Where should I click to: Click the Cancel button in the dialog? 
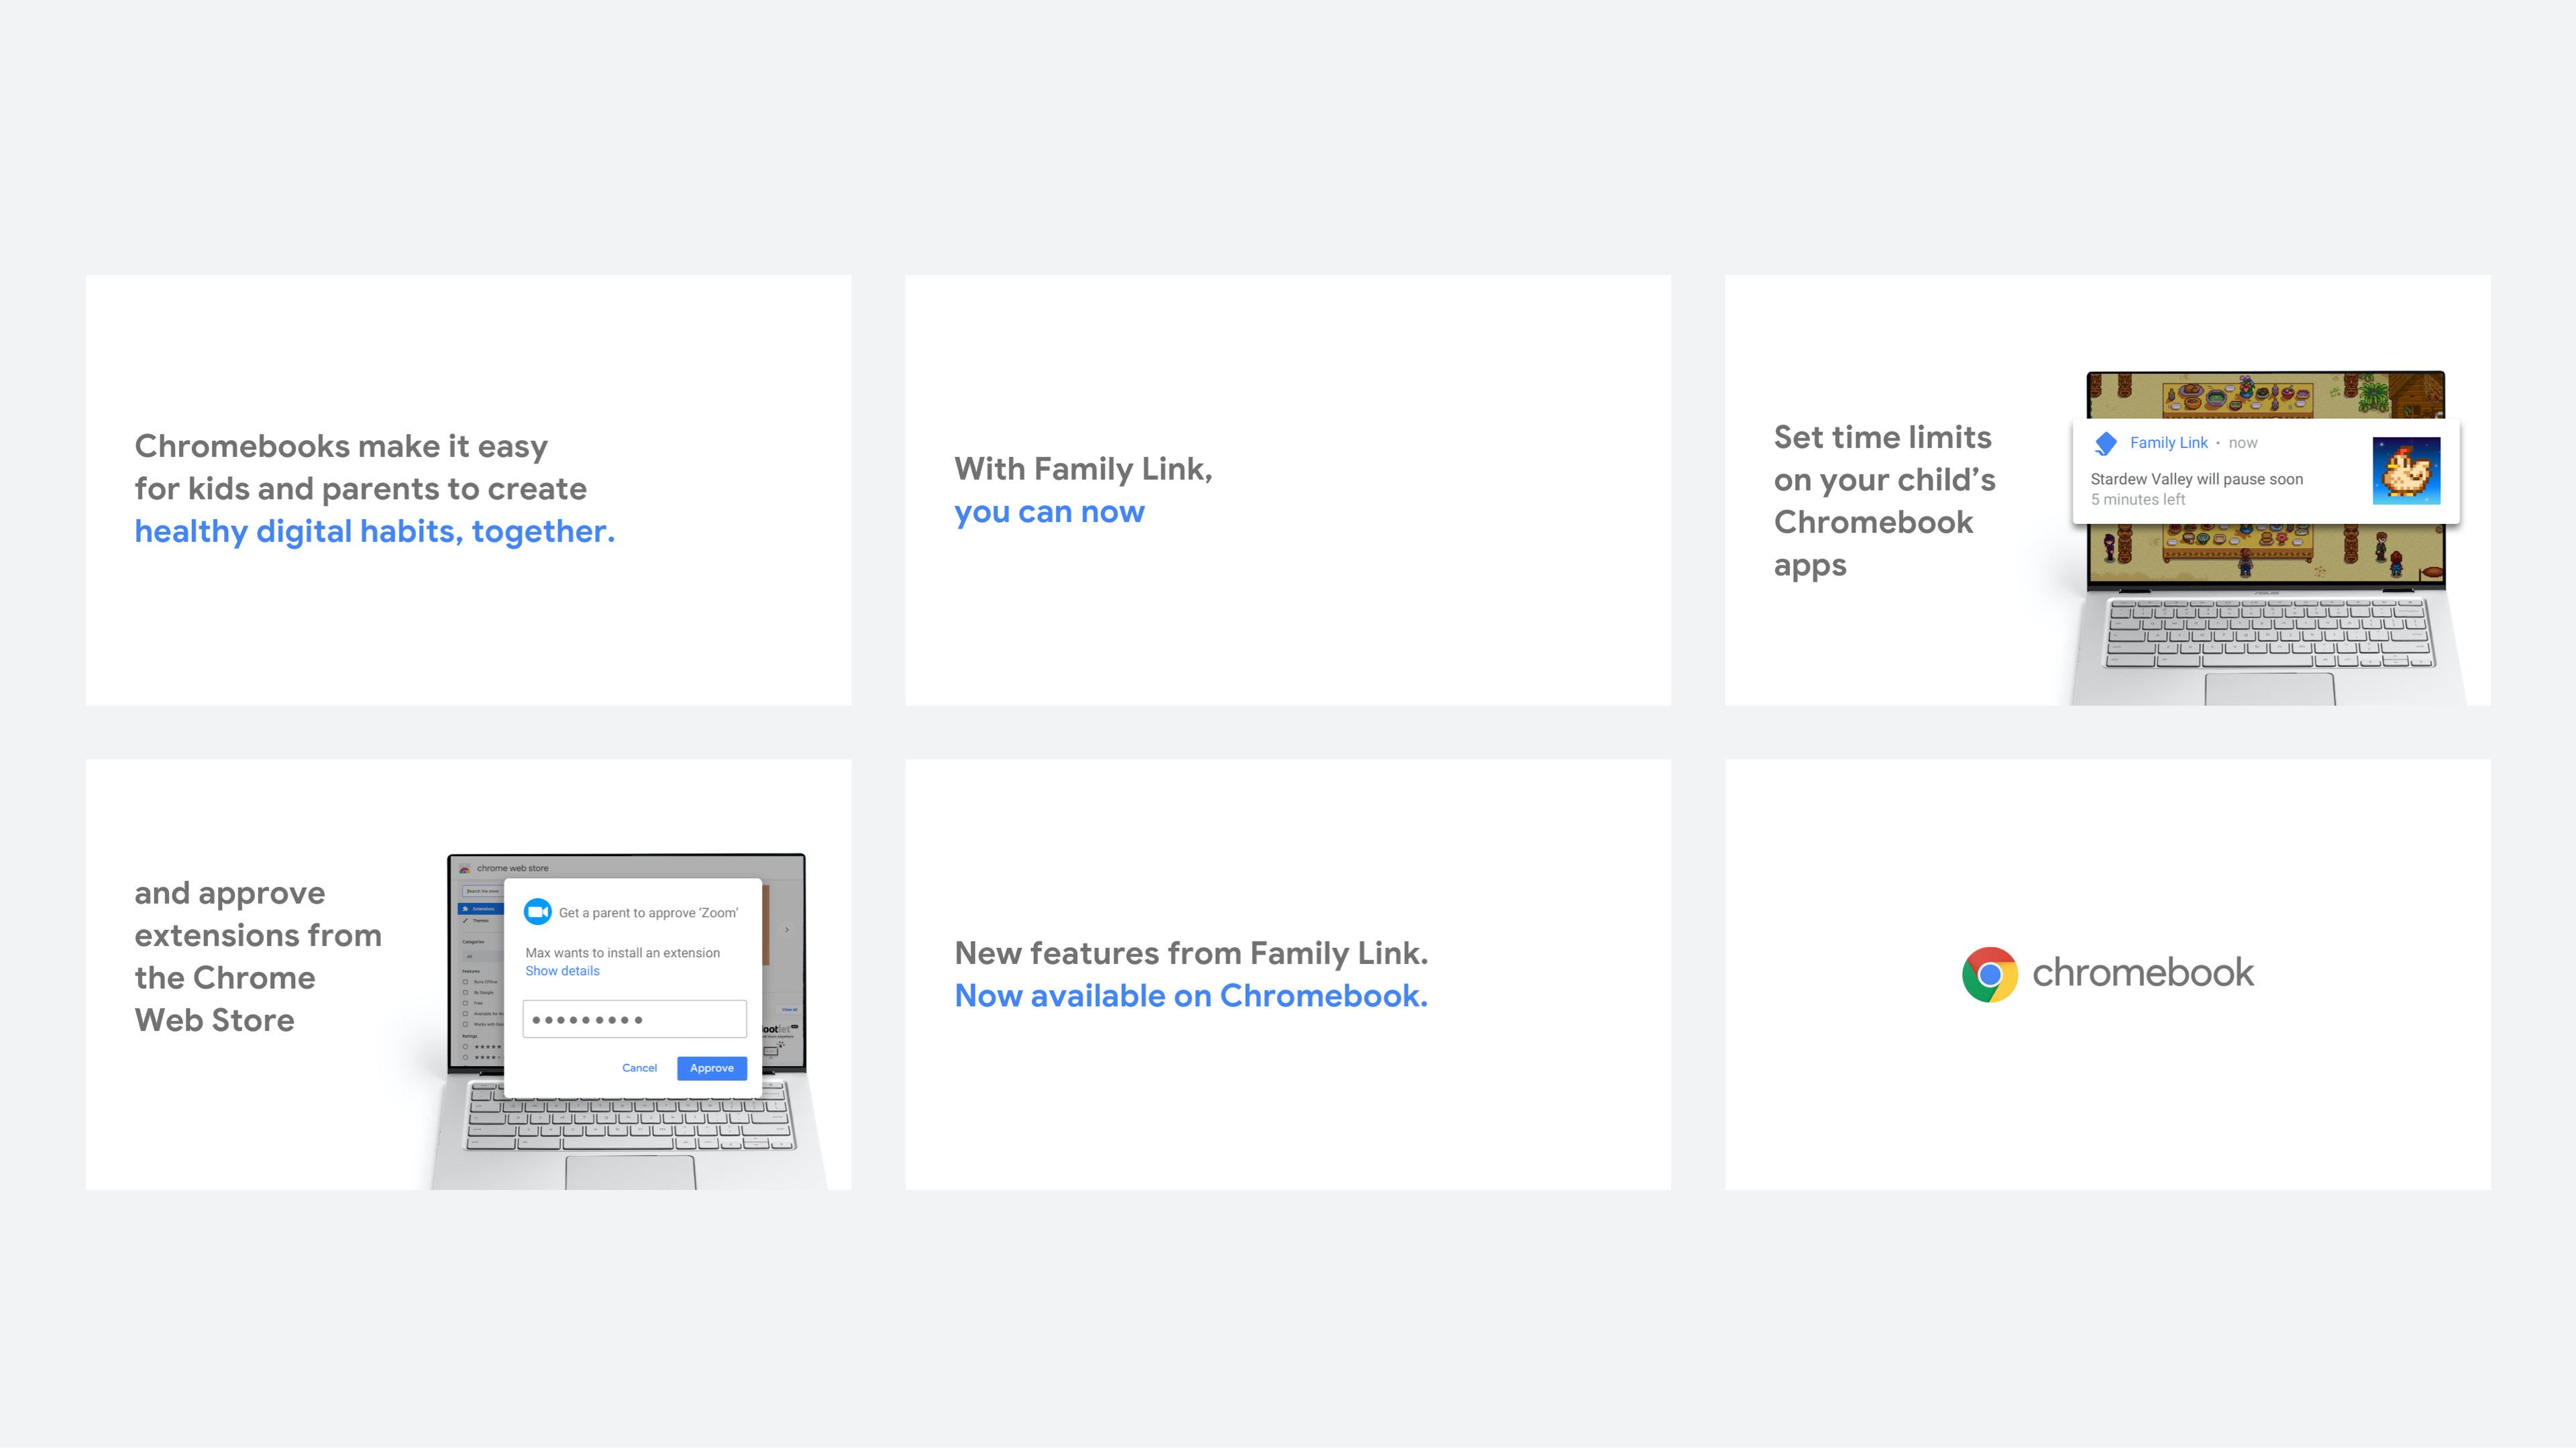pos(639,1068)
